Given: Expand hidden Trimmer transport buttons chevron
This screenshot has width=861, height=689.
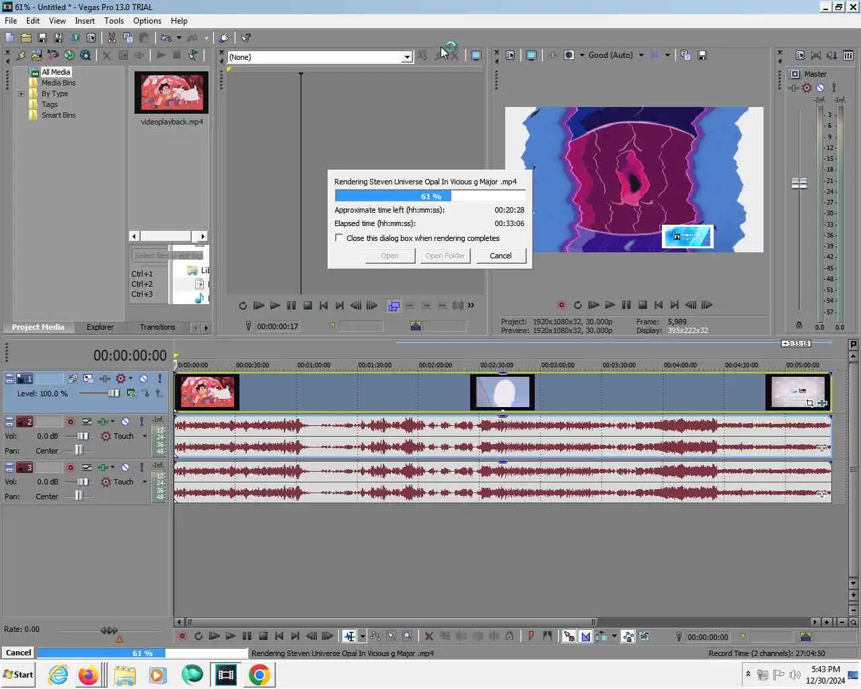Looking at the screenshot, I should pyautogui.click(x=471, y=305).
